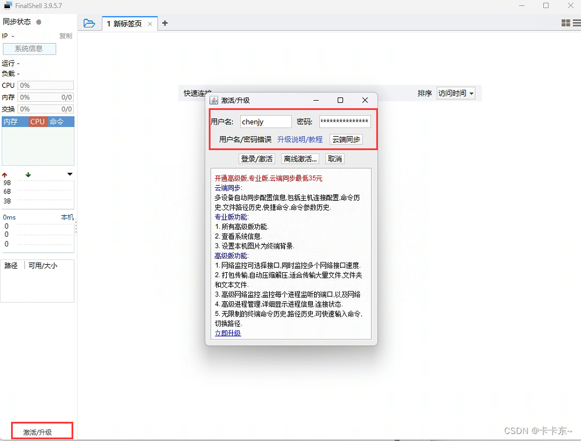Click the CPU usage bar

45,86
